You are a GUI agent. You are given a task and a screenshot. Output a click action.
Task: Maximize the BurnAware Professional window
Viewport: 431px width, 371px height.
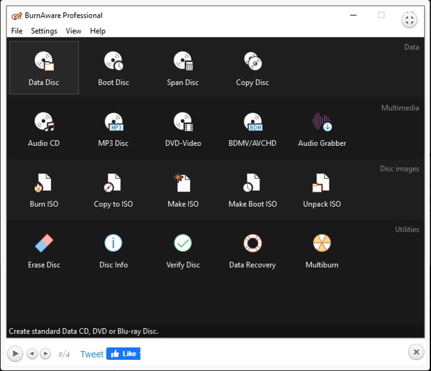point(381,15)
